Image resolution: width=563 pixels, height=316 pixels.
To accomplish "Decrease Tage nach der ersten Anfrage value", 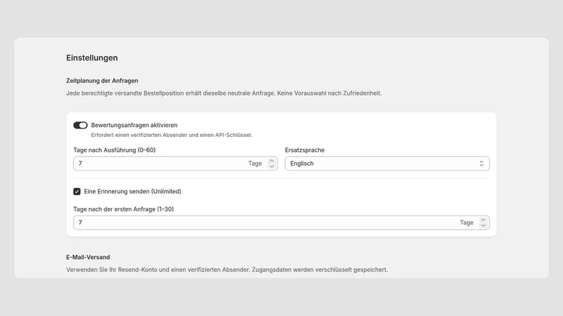I will (483, 225).
